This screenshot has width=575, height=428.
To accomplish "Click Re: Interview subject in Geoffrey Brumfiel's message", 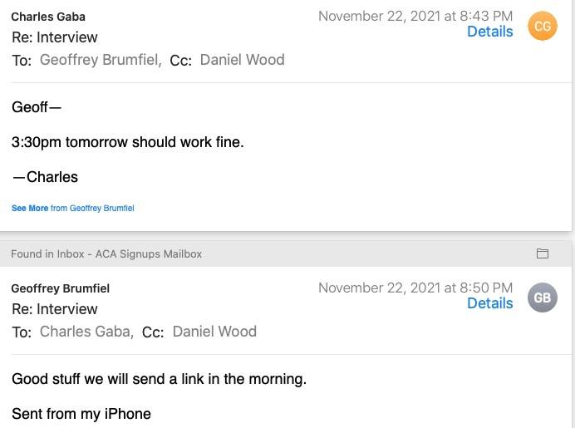I will coord(55,309).
